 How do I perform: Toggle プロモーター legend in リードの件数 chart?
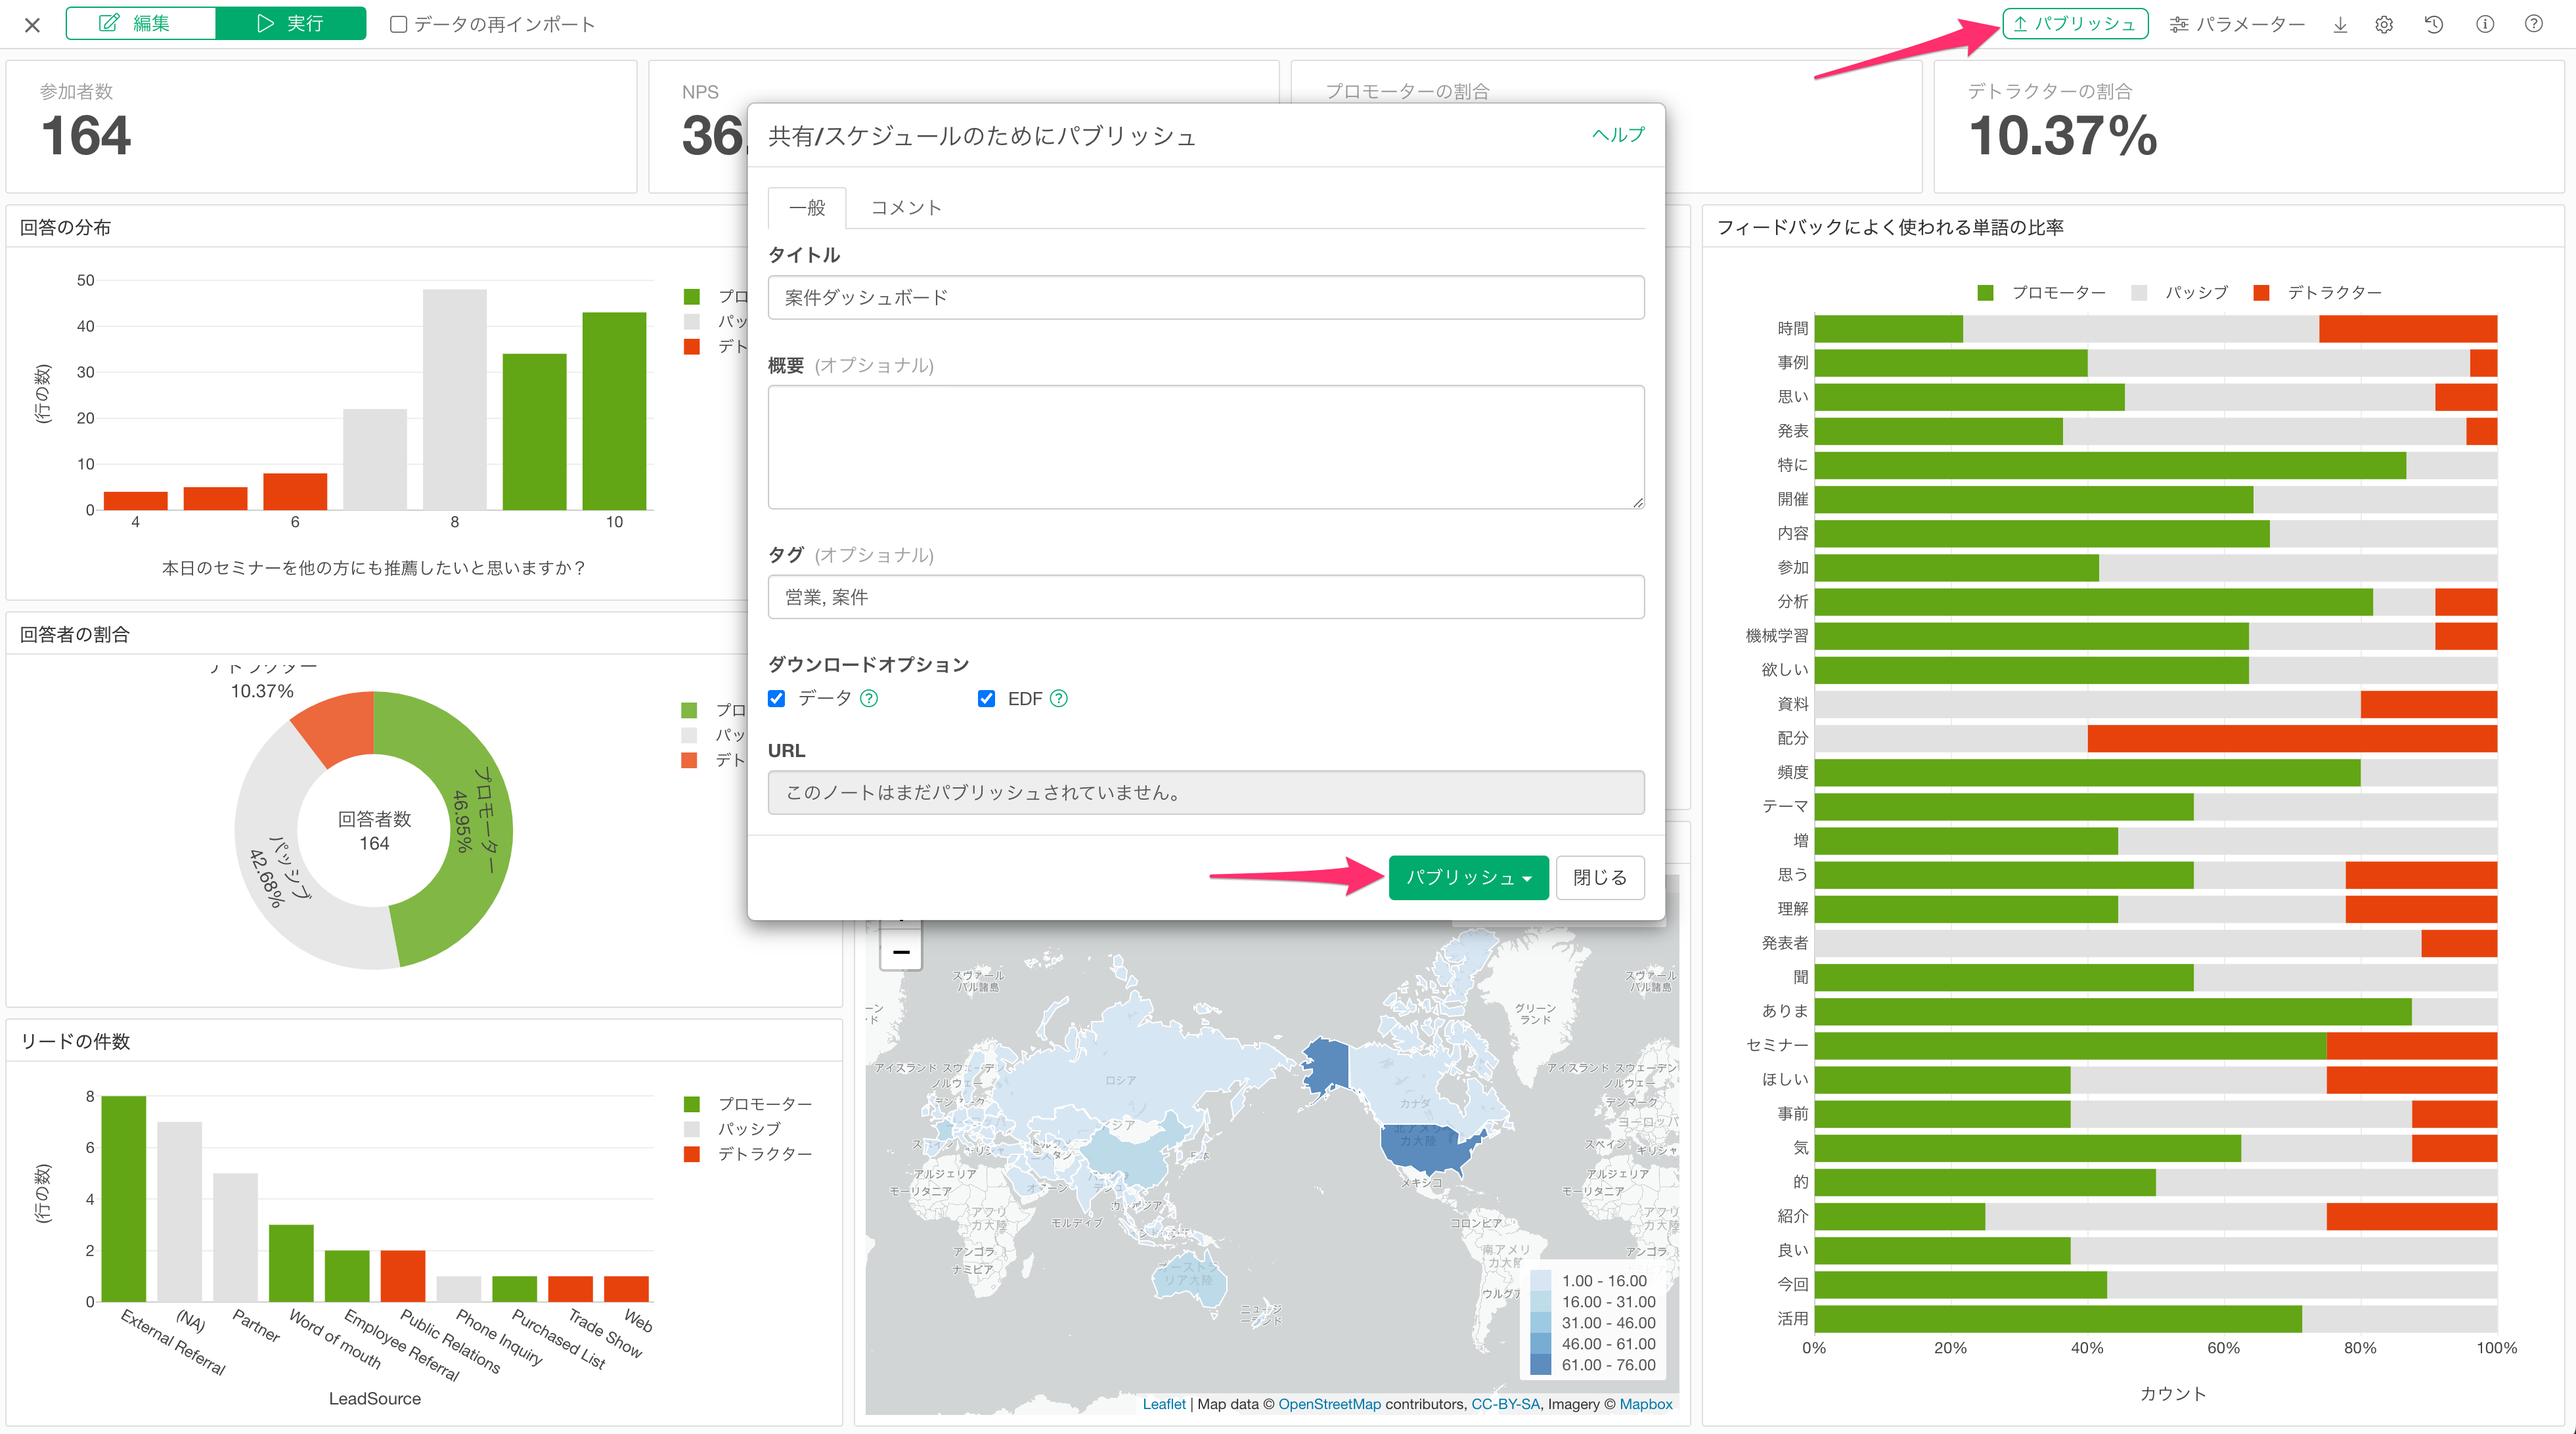(748, 1104)
